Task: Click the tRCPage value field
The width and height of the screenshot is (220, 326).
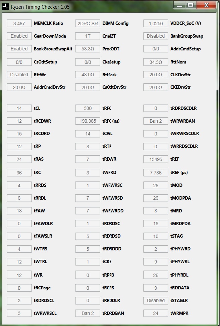Action: pyautogui.click(x=19, y=288)
